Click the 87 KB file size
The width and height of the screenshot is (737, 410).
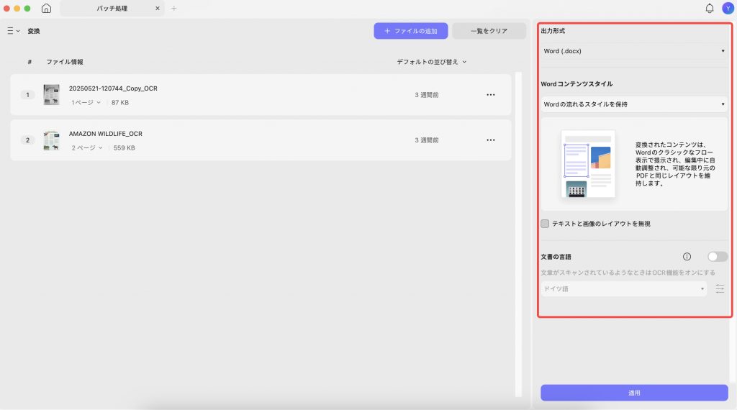[x=120, y=102]
